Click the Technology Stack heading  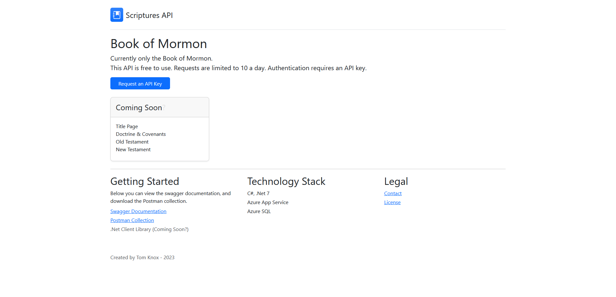[286, 181]
